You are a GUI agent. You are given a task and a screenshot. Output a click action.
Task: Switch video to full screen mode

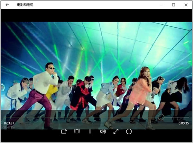point(116,131)
